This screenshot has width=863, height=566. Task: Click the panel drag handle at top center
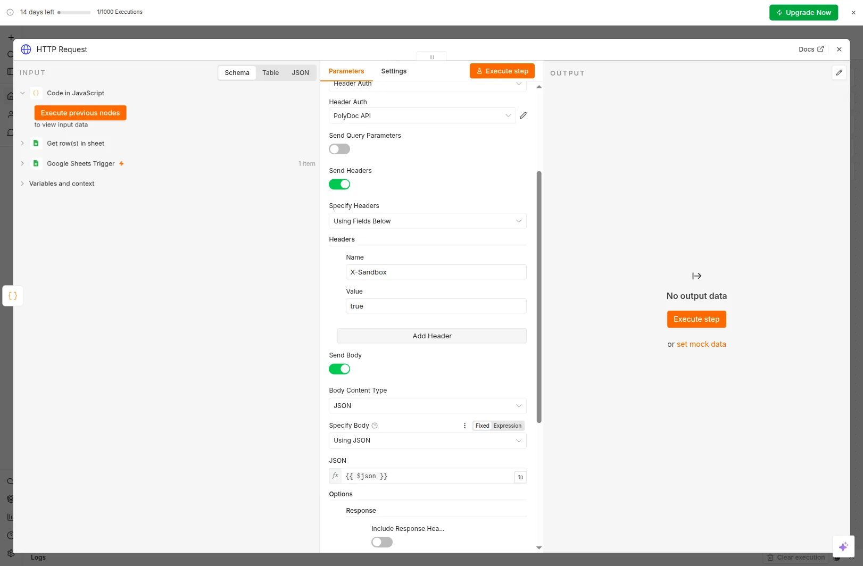(431, 56)
